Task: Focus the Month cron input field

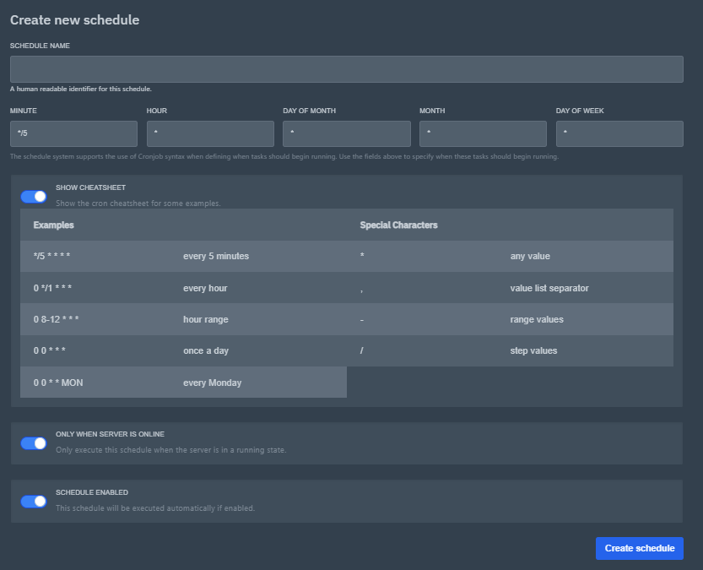Action: tap(483, 133)
